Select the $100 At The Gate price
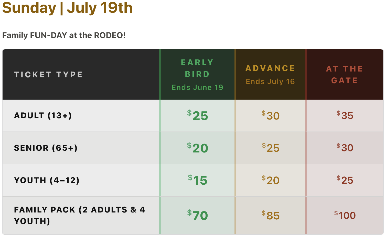Viewport: 386px width, 237px height. 345,215
